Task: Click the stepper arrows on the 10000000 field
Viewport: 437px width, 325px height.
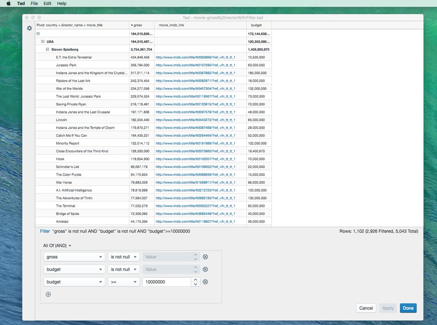Action: (196, 282)
